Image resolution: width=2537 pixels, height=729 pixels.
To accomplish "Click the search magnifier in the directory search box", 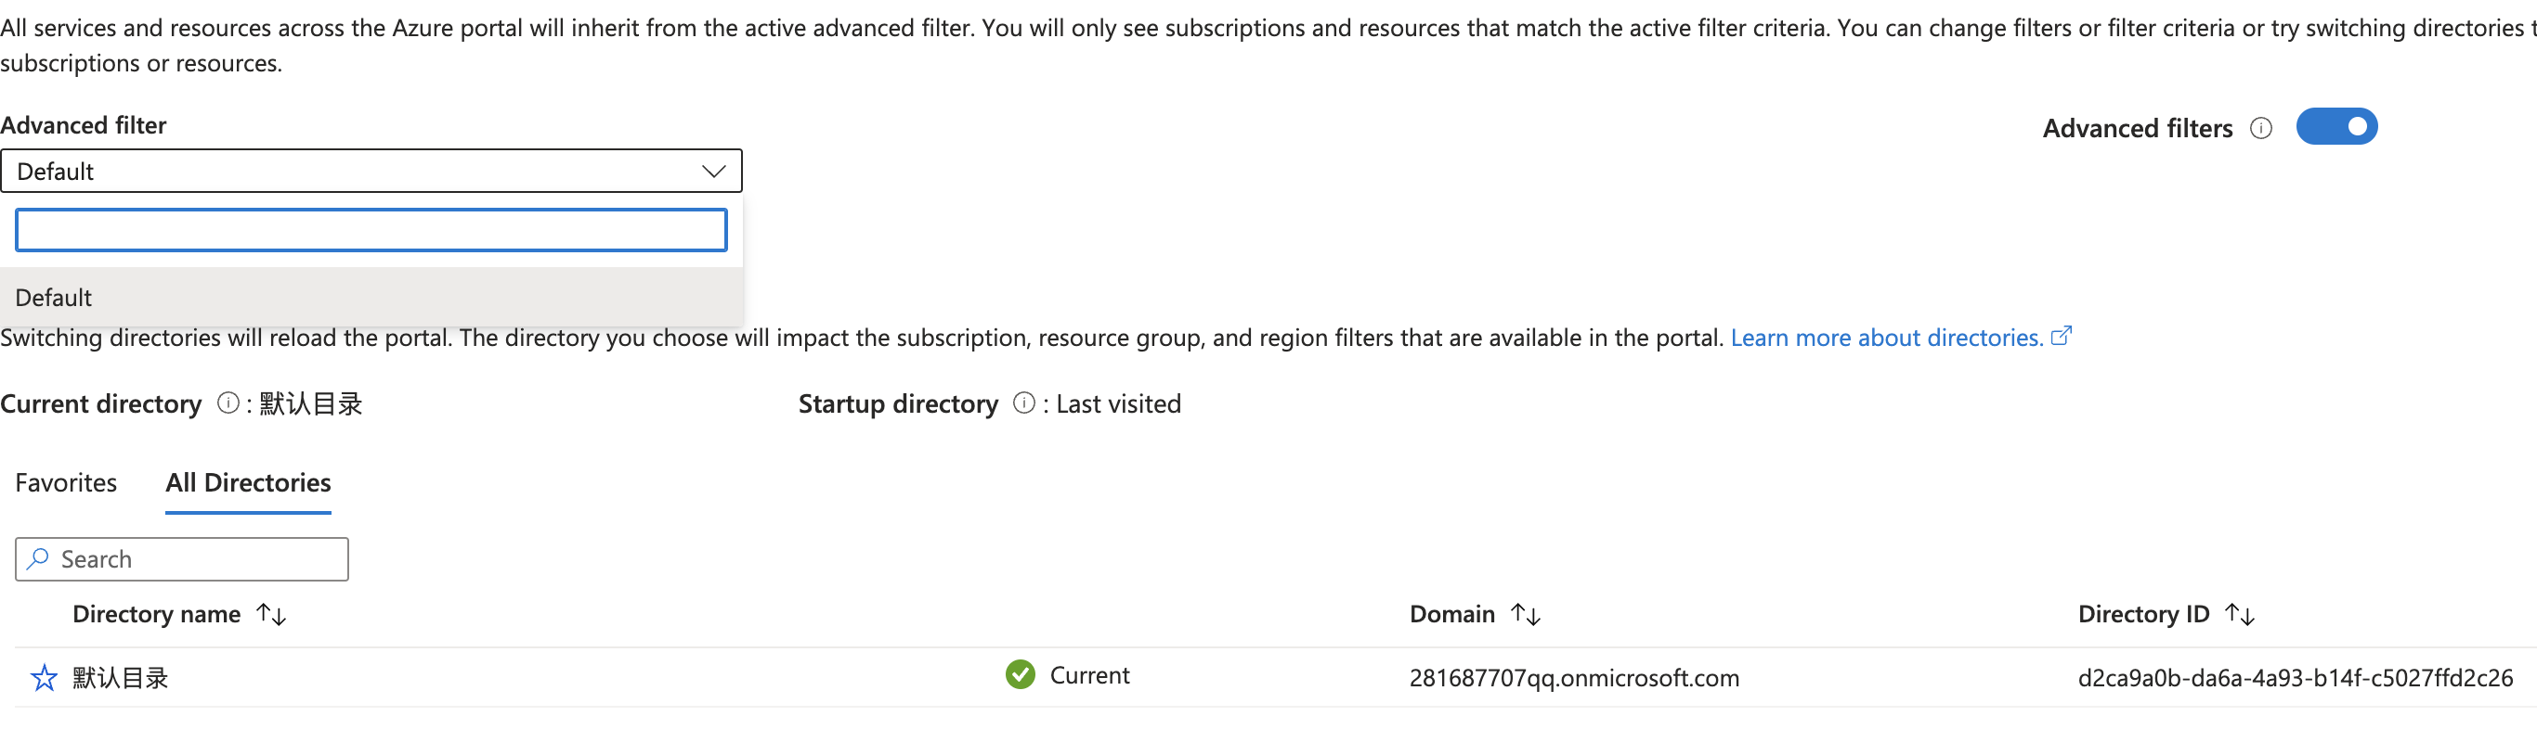I will point(37,557).
